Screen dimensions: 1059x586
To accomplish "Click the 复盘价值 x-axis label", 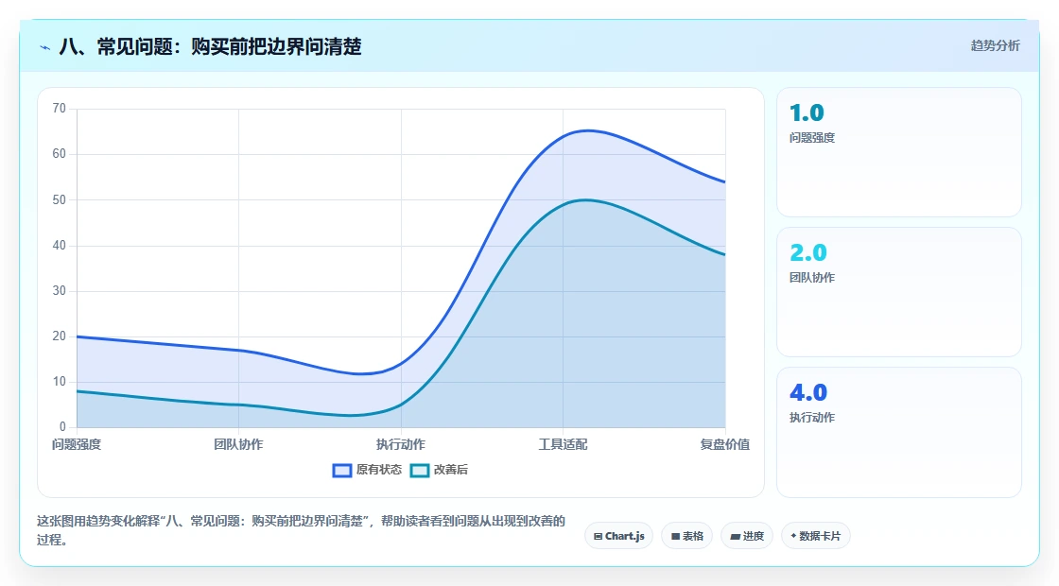I will (x=724, y=444).
